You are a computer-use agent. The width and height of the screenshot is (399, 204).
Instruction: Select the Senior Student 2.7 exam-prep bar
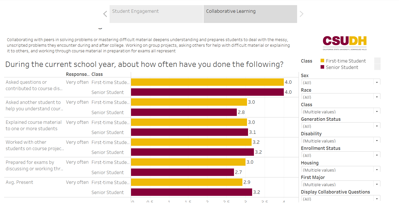182,172
